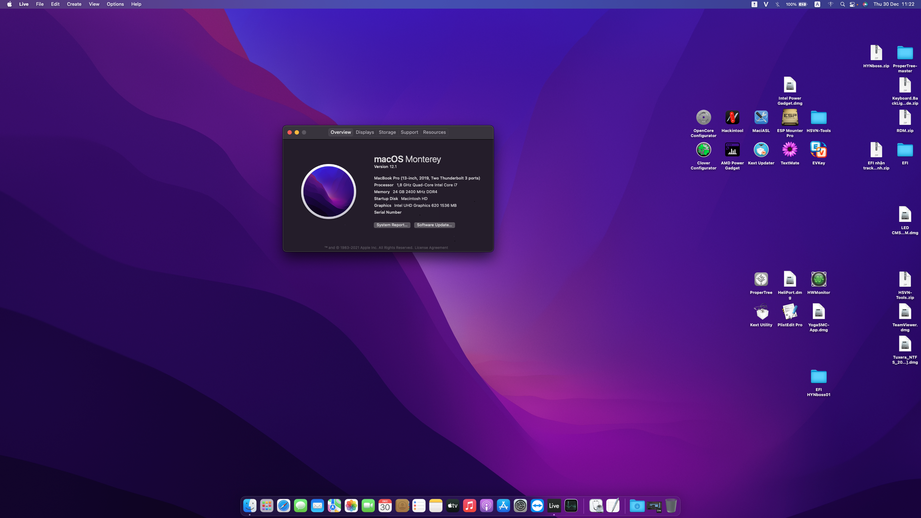Select the Kext Utility icon
Screen dimensions: 921x518
761,312
